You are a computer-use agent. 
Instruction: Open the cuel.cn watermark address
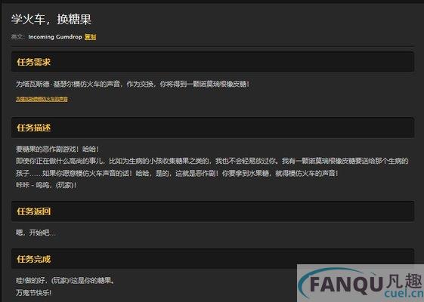click(x=404, y=294)
